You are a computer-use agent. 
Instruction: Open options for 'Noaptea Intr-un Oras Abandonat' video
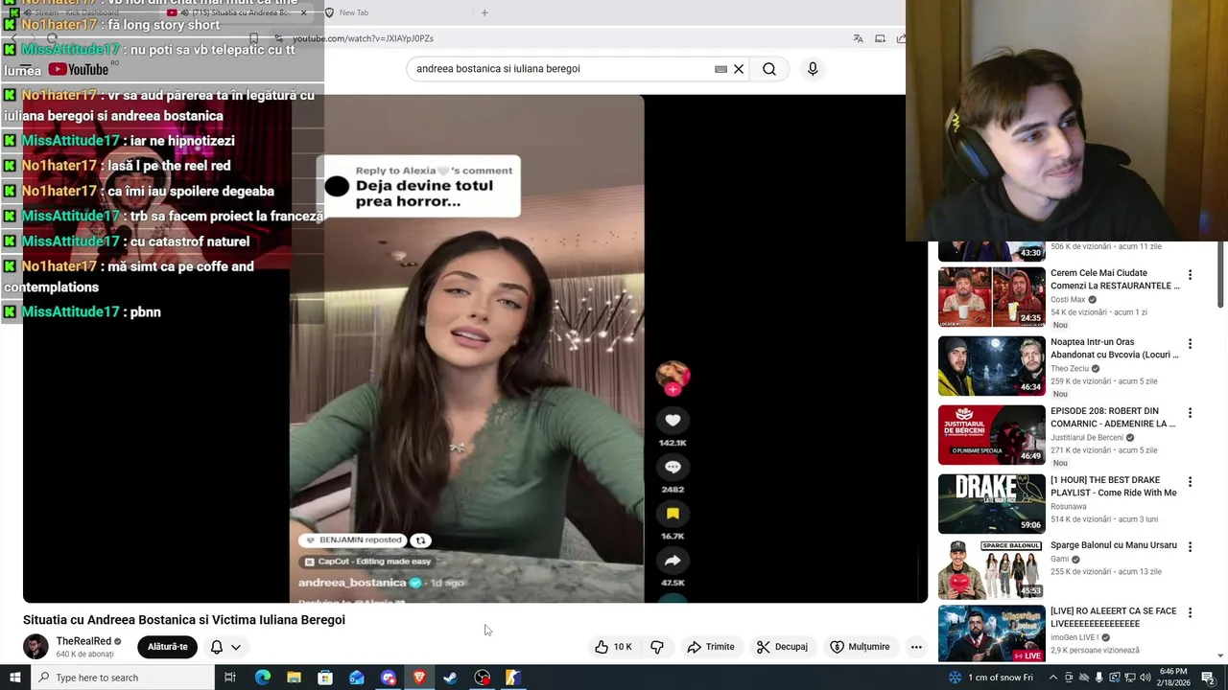point(1190,344)
